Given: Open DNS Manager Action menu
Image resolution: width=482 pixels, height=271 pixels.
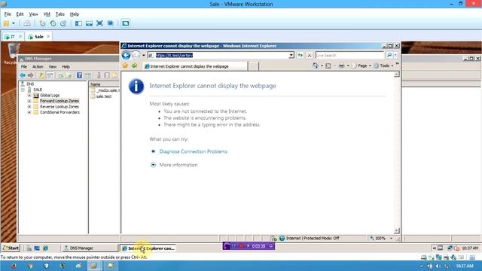Looking at the screenshot, I should pos(38,67).
